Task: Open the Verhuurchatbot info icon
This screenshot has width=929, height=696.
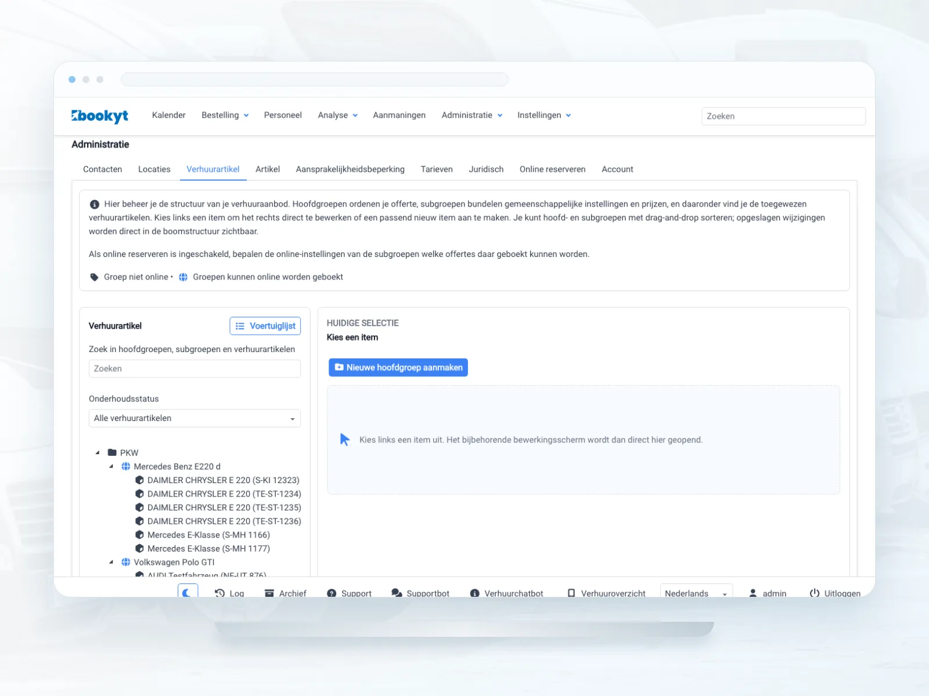Action: point(474,593)
